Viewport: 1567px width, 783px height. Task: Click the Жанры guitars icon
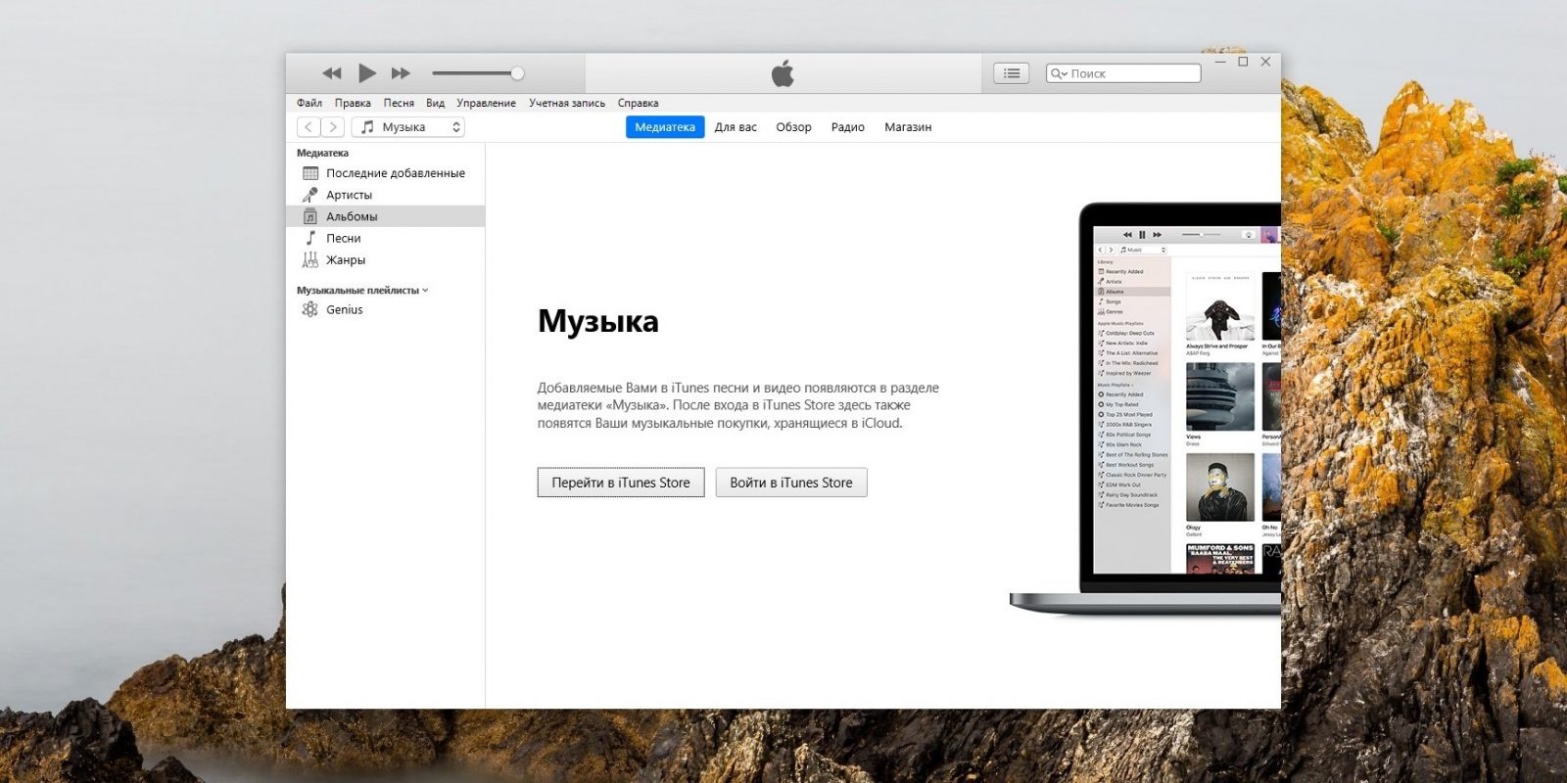click(x=310, y=259)
